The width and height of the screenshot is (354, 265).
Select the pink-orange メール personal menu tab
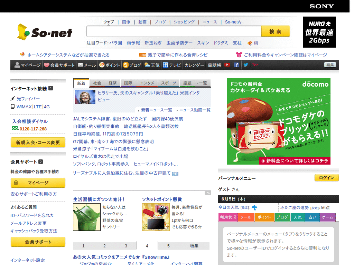click(x=246, y=217)
